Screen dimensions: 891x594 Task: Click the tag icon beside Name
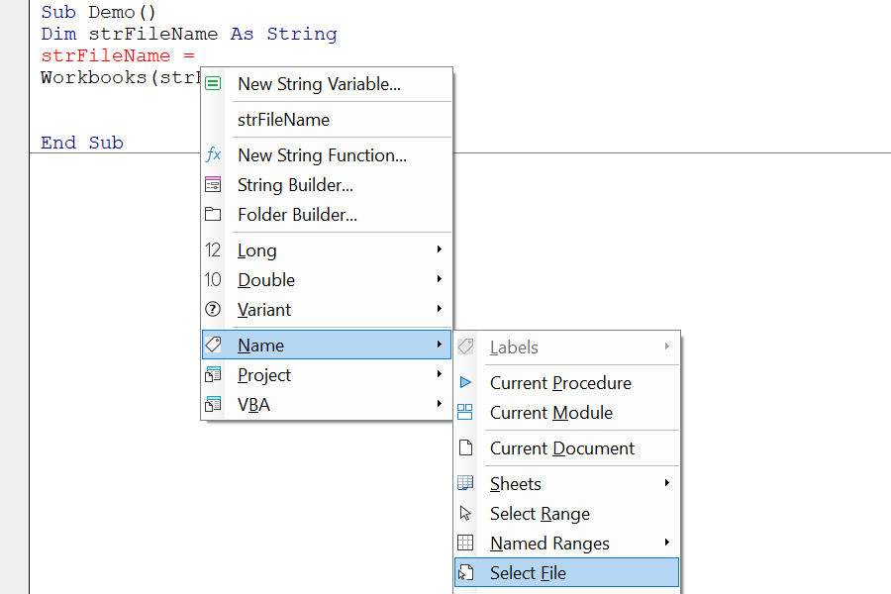[213, 345]
